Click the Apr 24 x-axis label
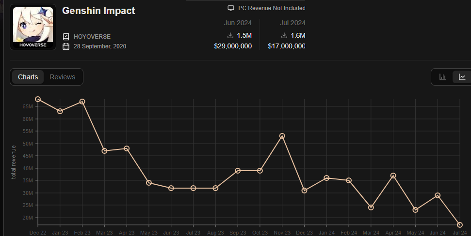The width and height of the screenshot is (471, 236). [x=393, y=233]
